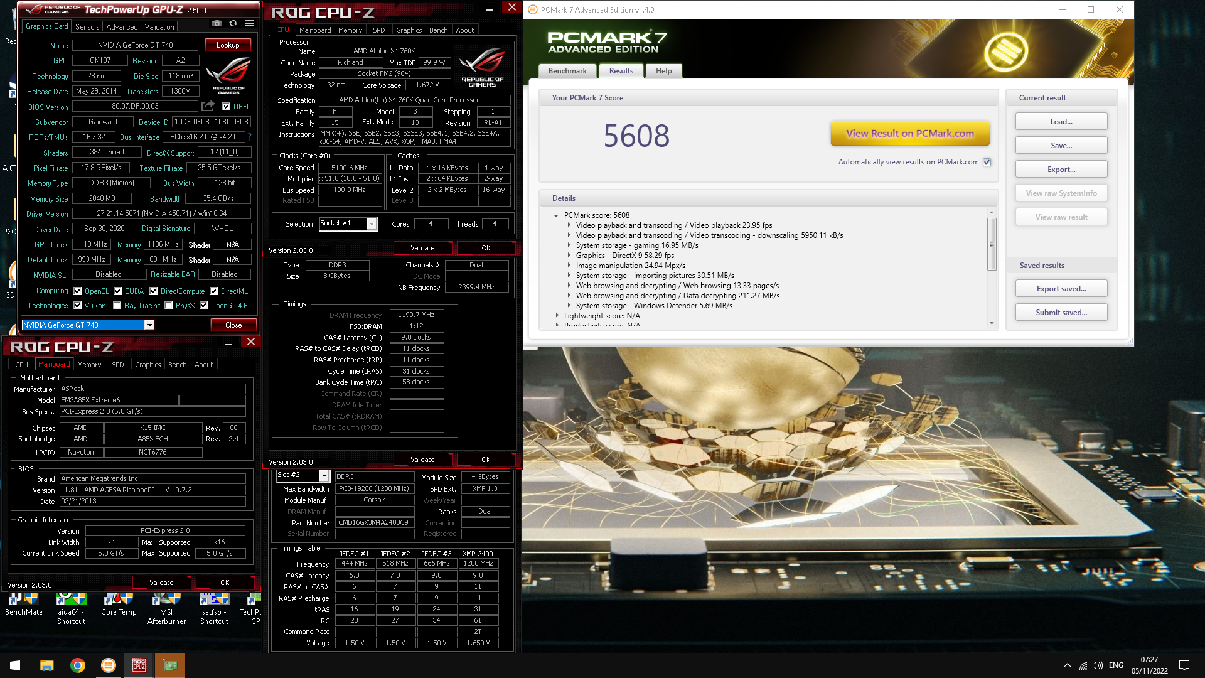
Task: Click the GPU-Z refresh icon
Action: 233,23
